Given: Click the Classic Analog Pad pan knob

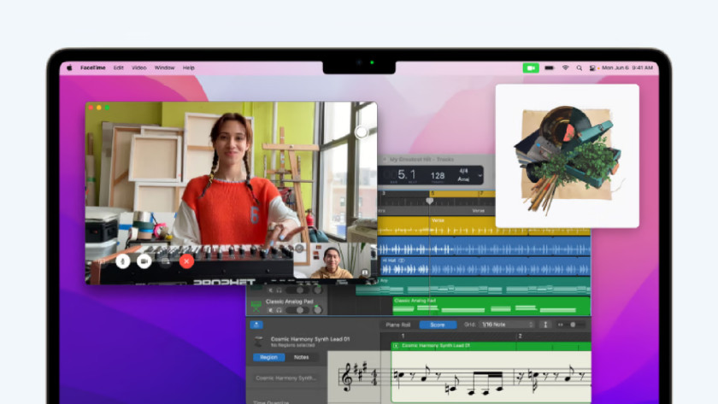Looking at the screenshot, I should (x=317, y=310).
